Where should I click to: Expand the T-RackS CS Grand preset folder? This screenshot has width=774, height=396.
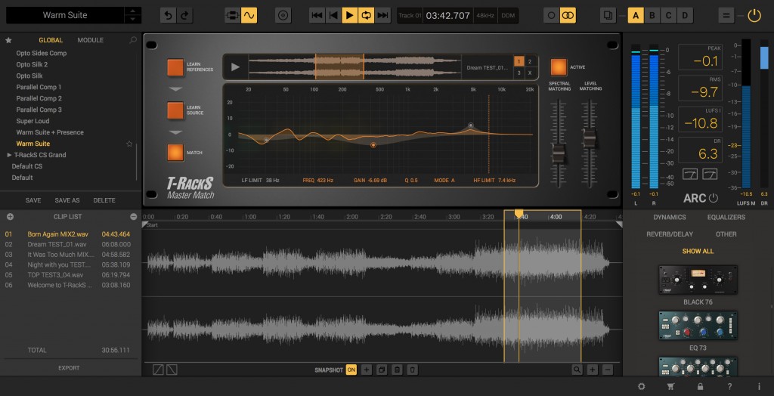tap(9, 155)
